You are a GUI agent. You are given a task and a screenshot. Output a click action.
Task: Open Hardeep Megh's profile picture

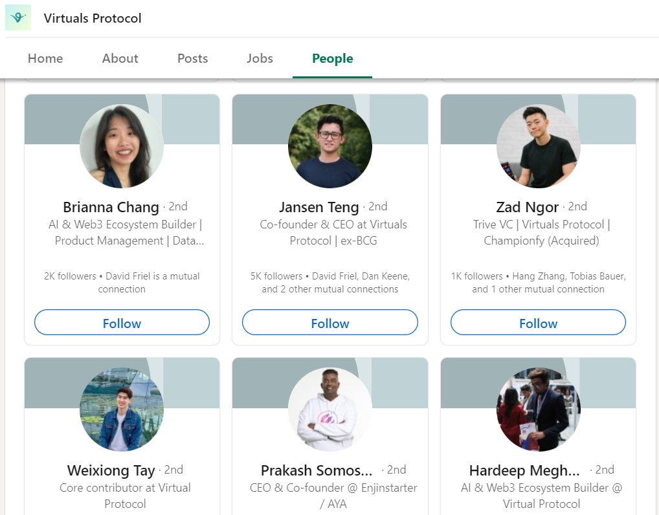coord(538,410)
